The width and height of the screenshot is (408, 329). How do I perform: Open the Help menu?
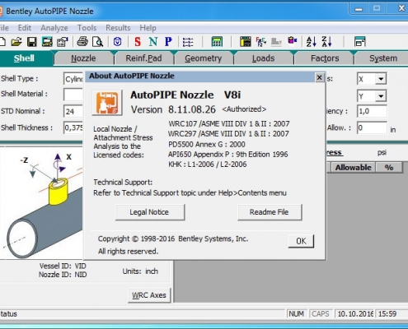[148, 28]
